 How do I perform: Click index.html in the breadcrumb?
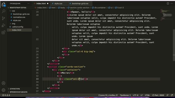point(42,8)
